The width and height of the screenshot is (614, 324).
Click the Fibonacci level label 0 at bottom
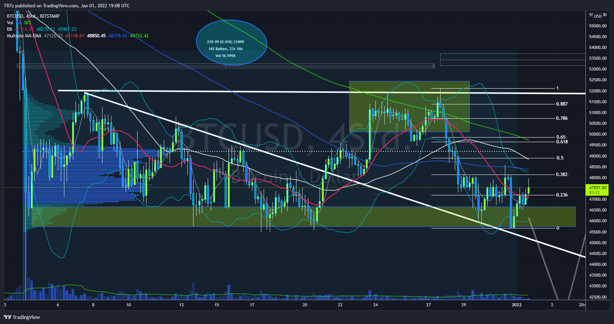(557, 228)
